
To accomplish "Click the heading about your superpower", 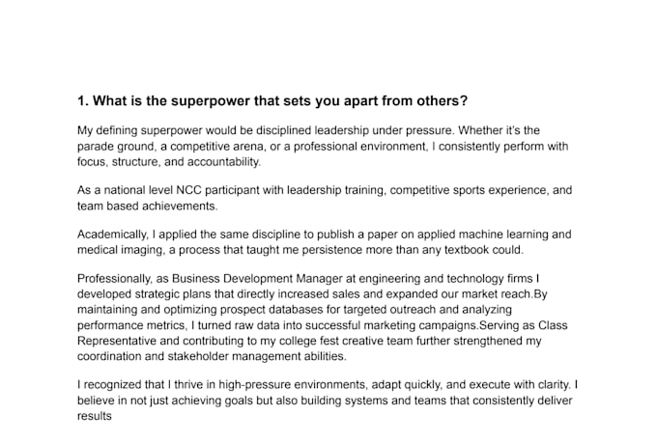I will pyautogui.click(x=272, y=101).
